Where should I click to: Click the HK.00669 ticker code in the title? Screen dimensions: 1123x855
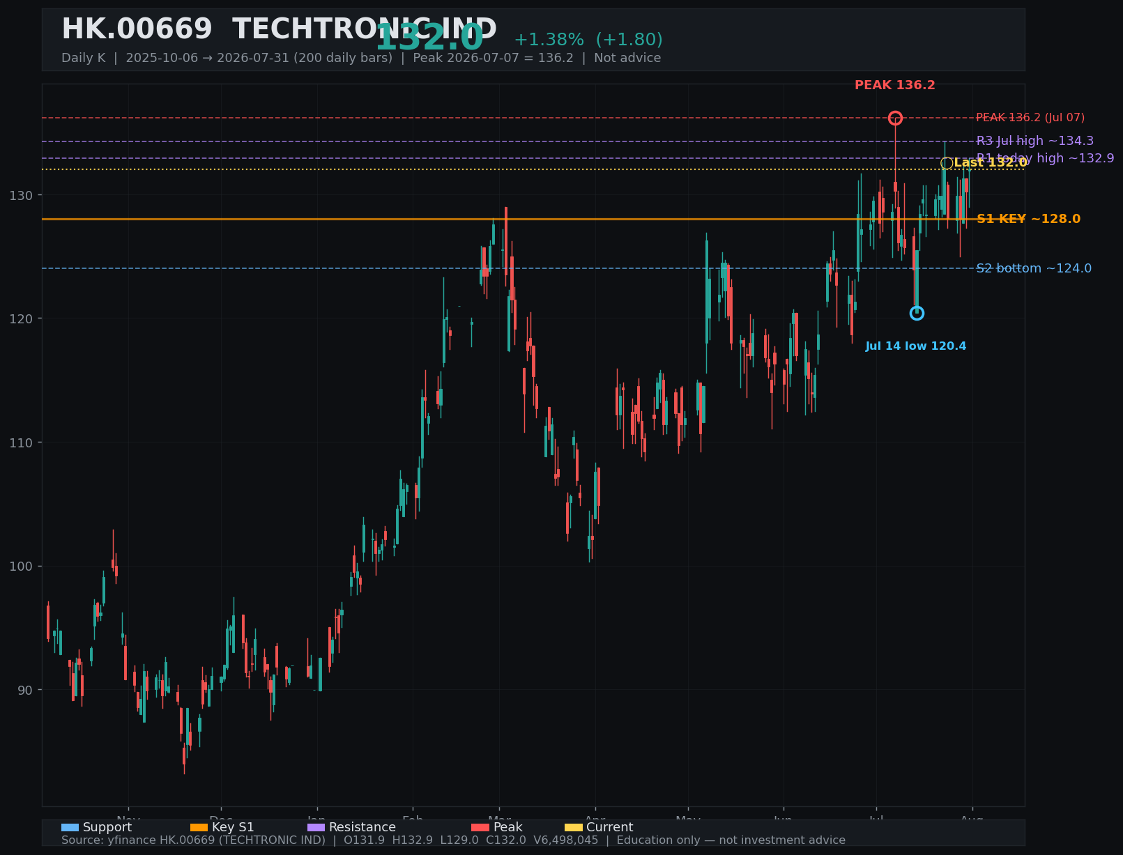coord(137,29)
